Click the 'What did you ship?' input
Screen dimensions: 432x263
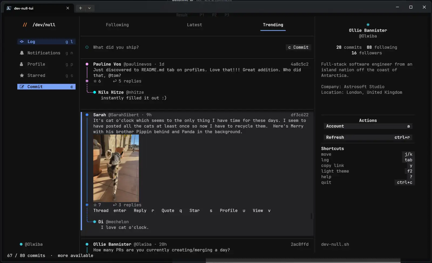coord(116,47)
